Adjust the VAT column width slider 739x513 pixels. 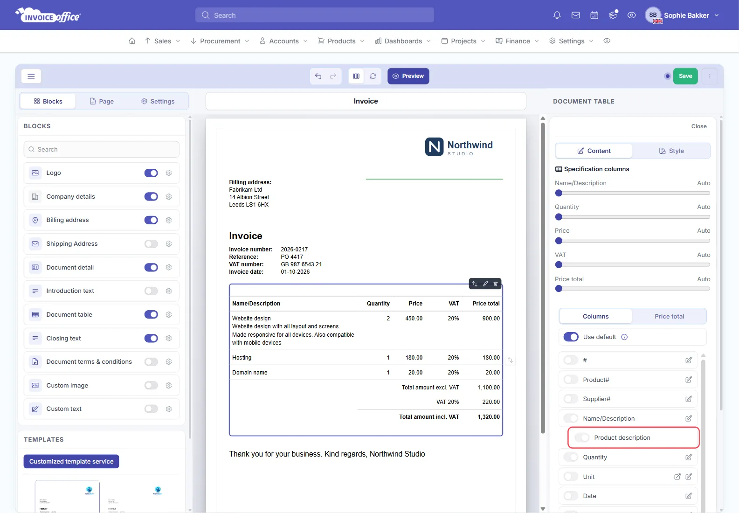pos(633,265)
